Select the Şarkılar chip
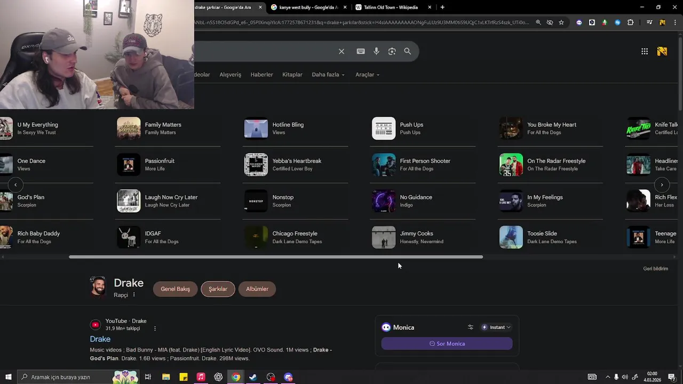 [x=218, y=289]
